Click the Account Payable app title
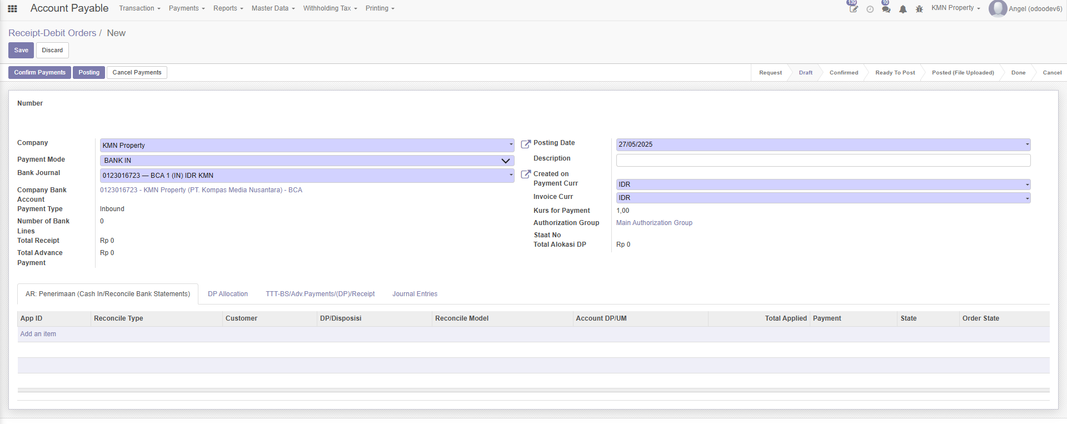This screenshot has height=424, width=1067. click(69, 8)
